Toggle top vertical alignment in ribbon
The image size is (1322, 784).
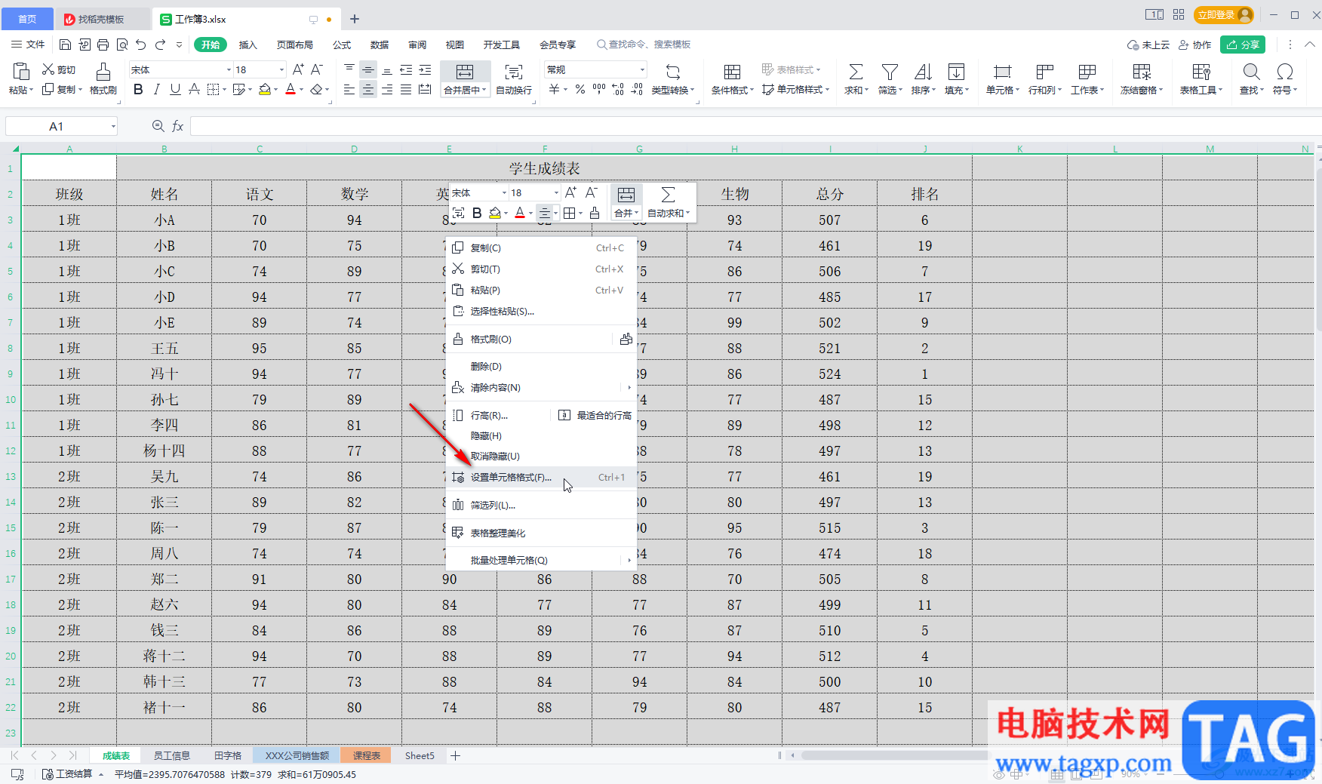[349, 69]
